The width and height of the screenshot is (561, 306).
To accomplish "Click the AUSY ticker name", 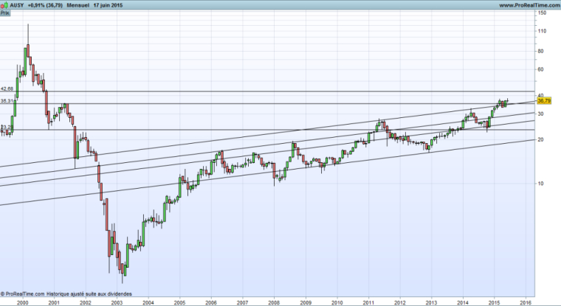I will [17, 5].
